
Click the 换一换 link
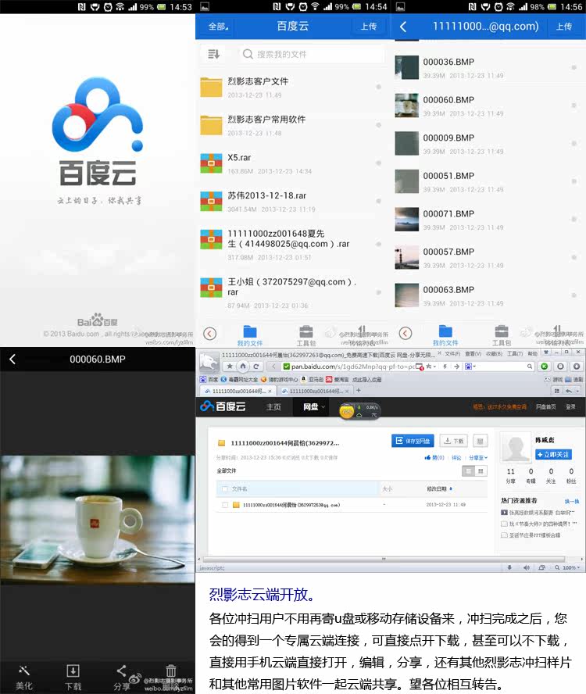pos(571,501)
